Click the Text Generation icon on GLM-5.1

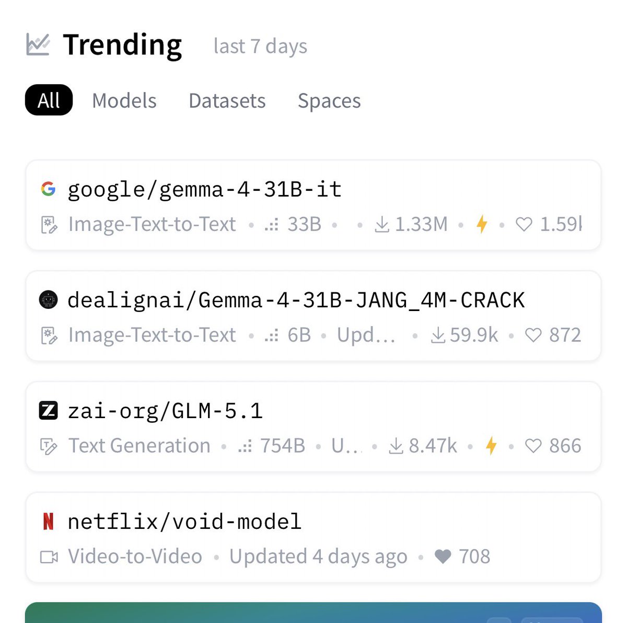coord(49,446)
